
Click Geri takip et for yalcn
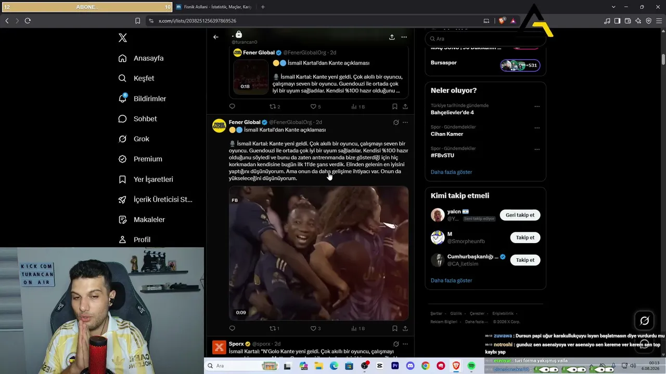[520, 215]
